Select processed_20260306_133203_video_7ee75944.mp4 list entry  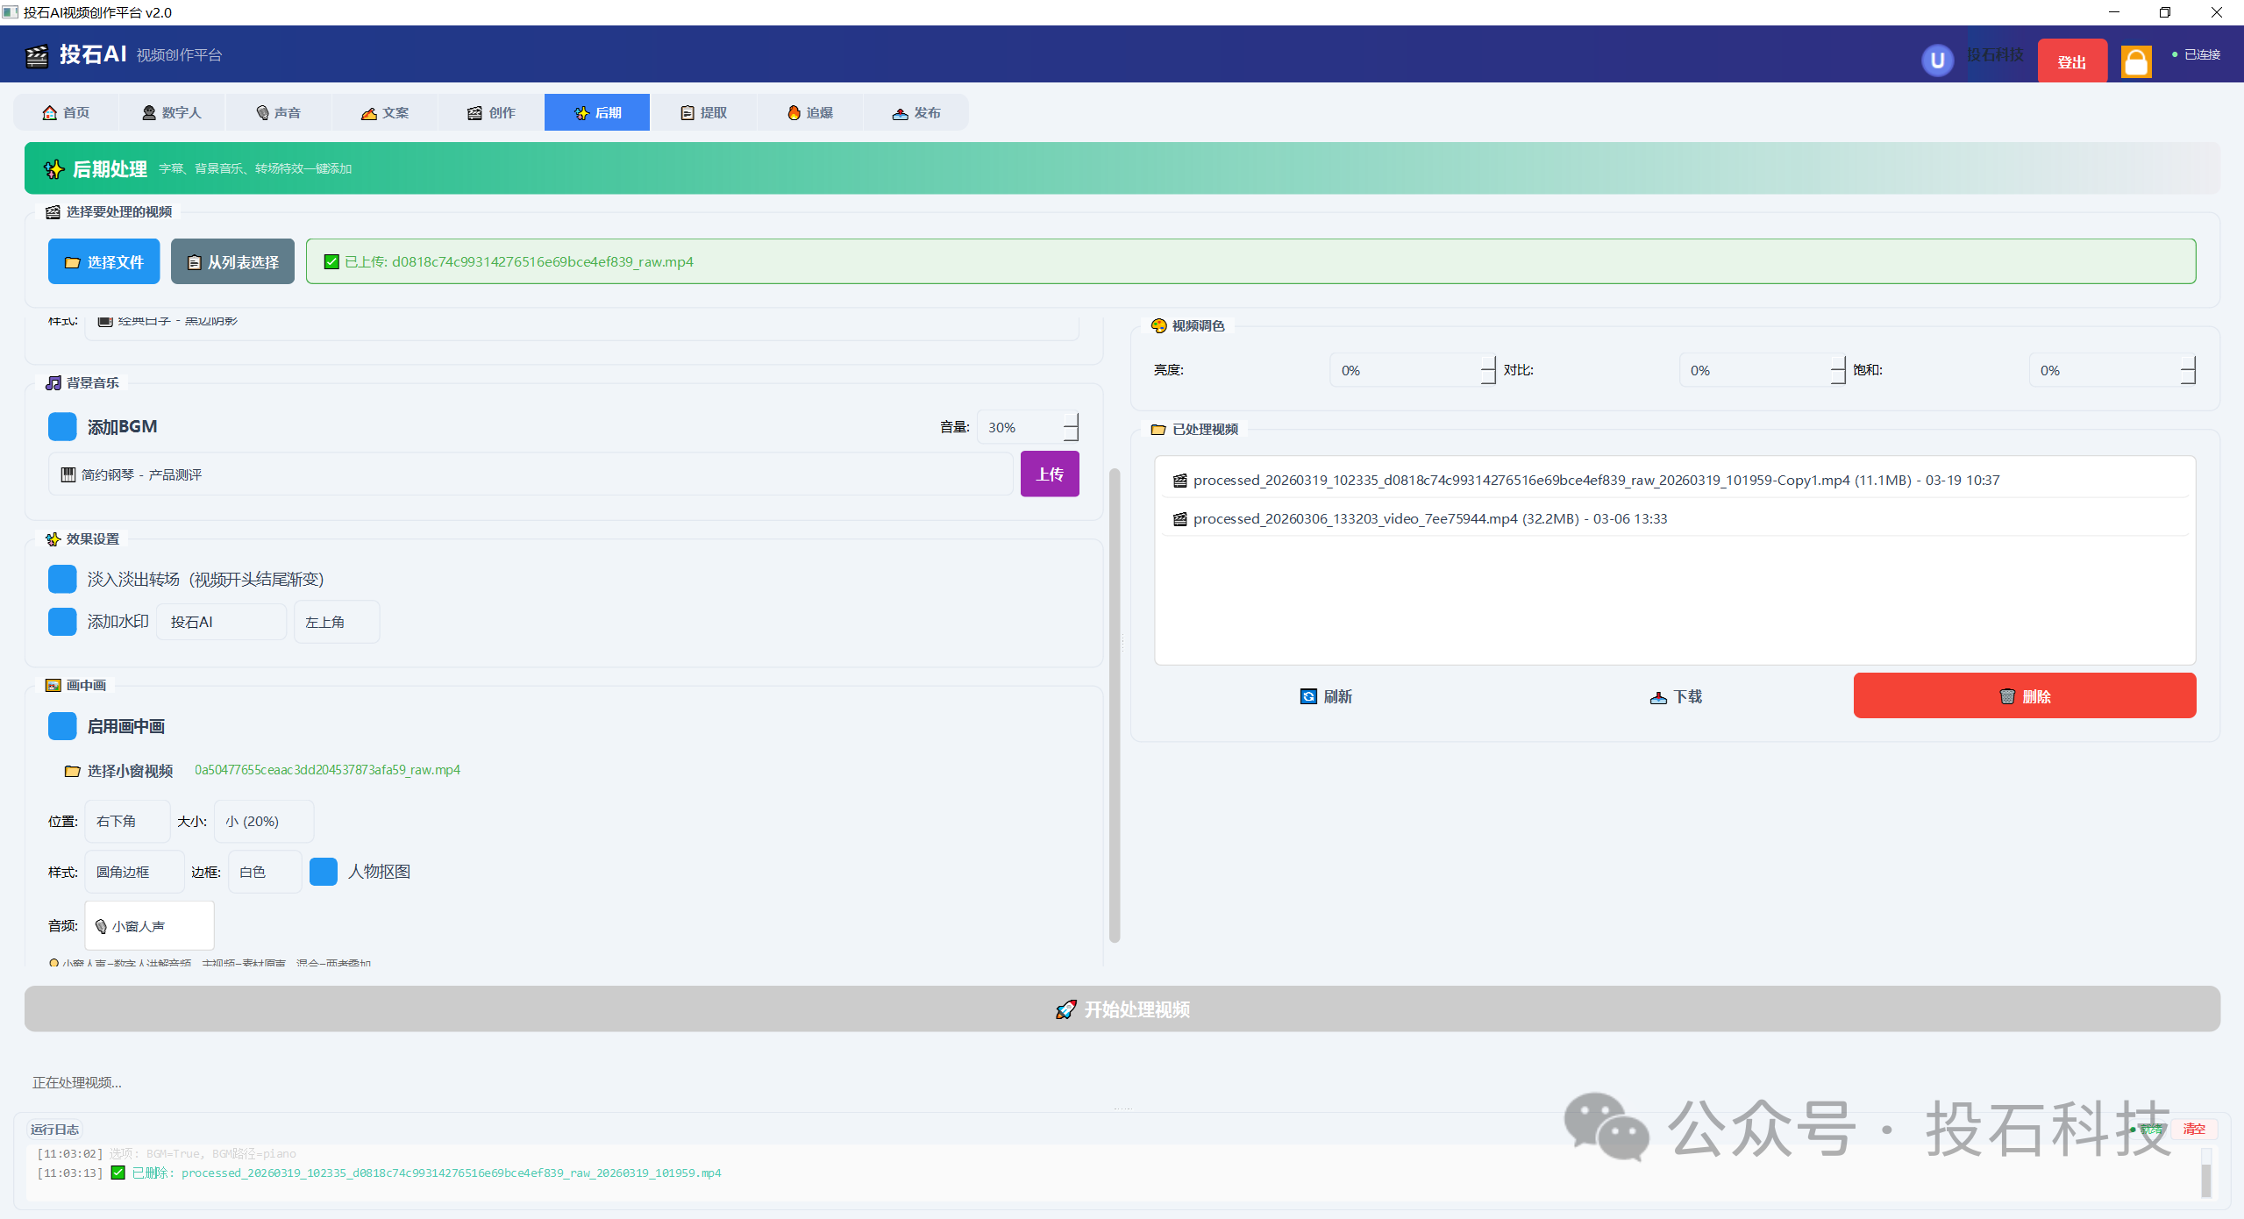(x=1429, y=518)
